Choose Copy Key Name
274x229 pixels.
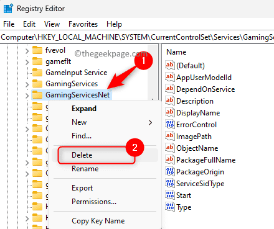(98, 221)
